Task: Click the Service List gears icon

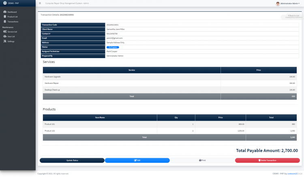Action: [x=4, y=32]
